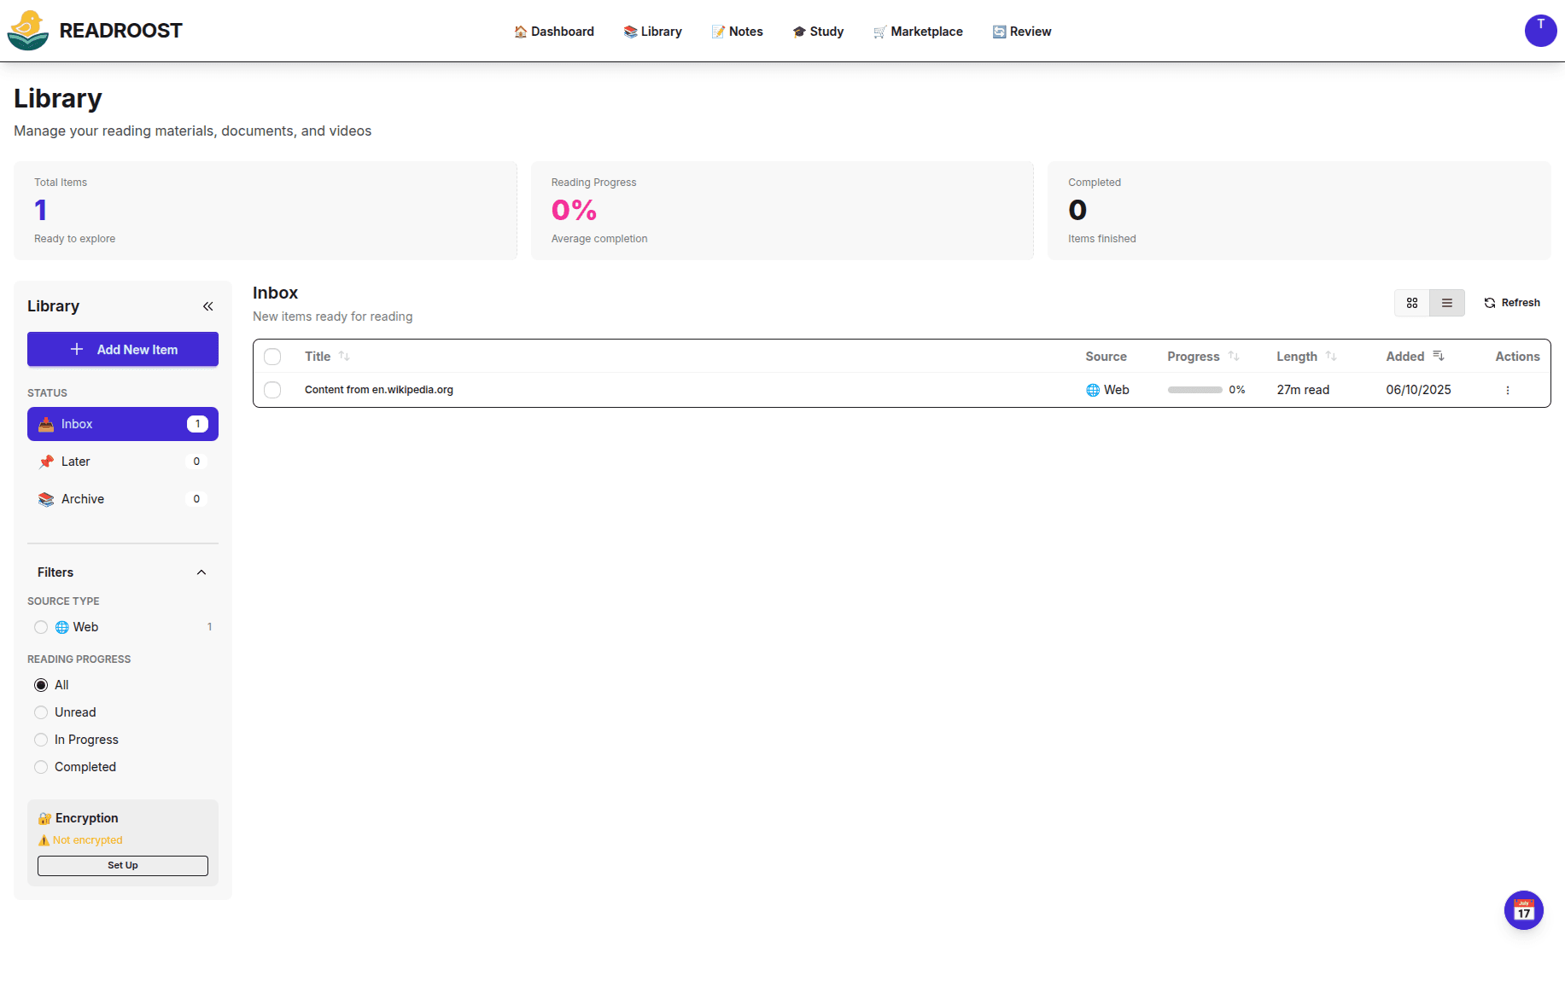The image size is (1565, 999).
Task: Open the Archive section icon
Action: tap(45, 499)
